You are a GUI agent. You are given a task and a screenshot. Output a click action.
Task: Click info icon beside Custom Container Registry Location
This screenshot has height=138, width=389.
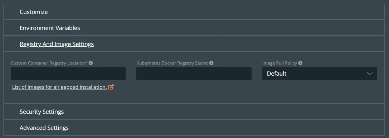click(x=91, y=63)
